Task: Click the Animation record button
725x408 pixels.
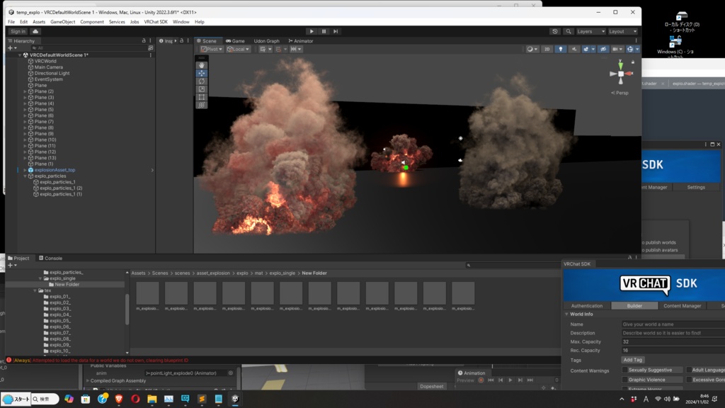Action: [x=481, y=380]
